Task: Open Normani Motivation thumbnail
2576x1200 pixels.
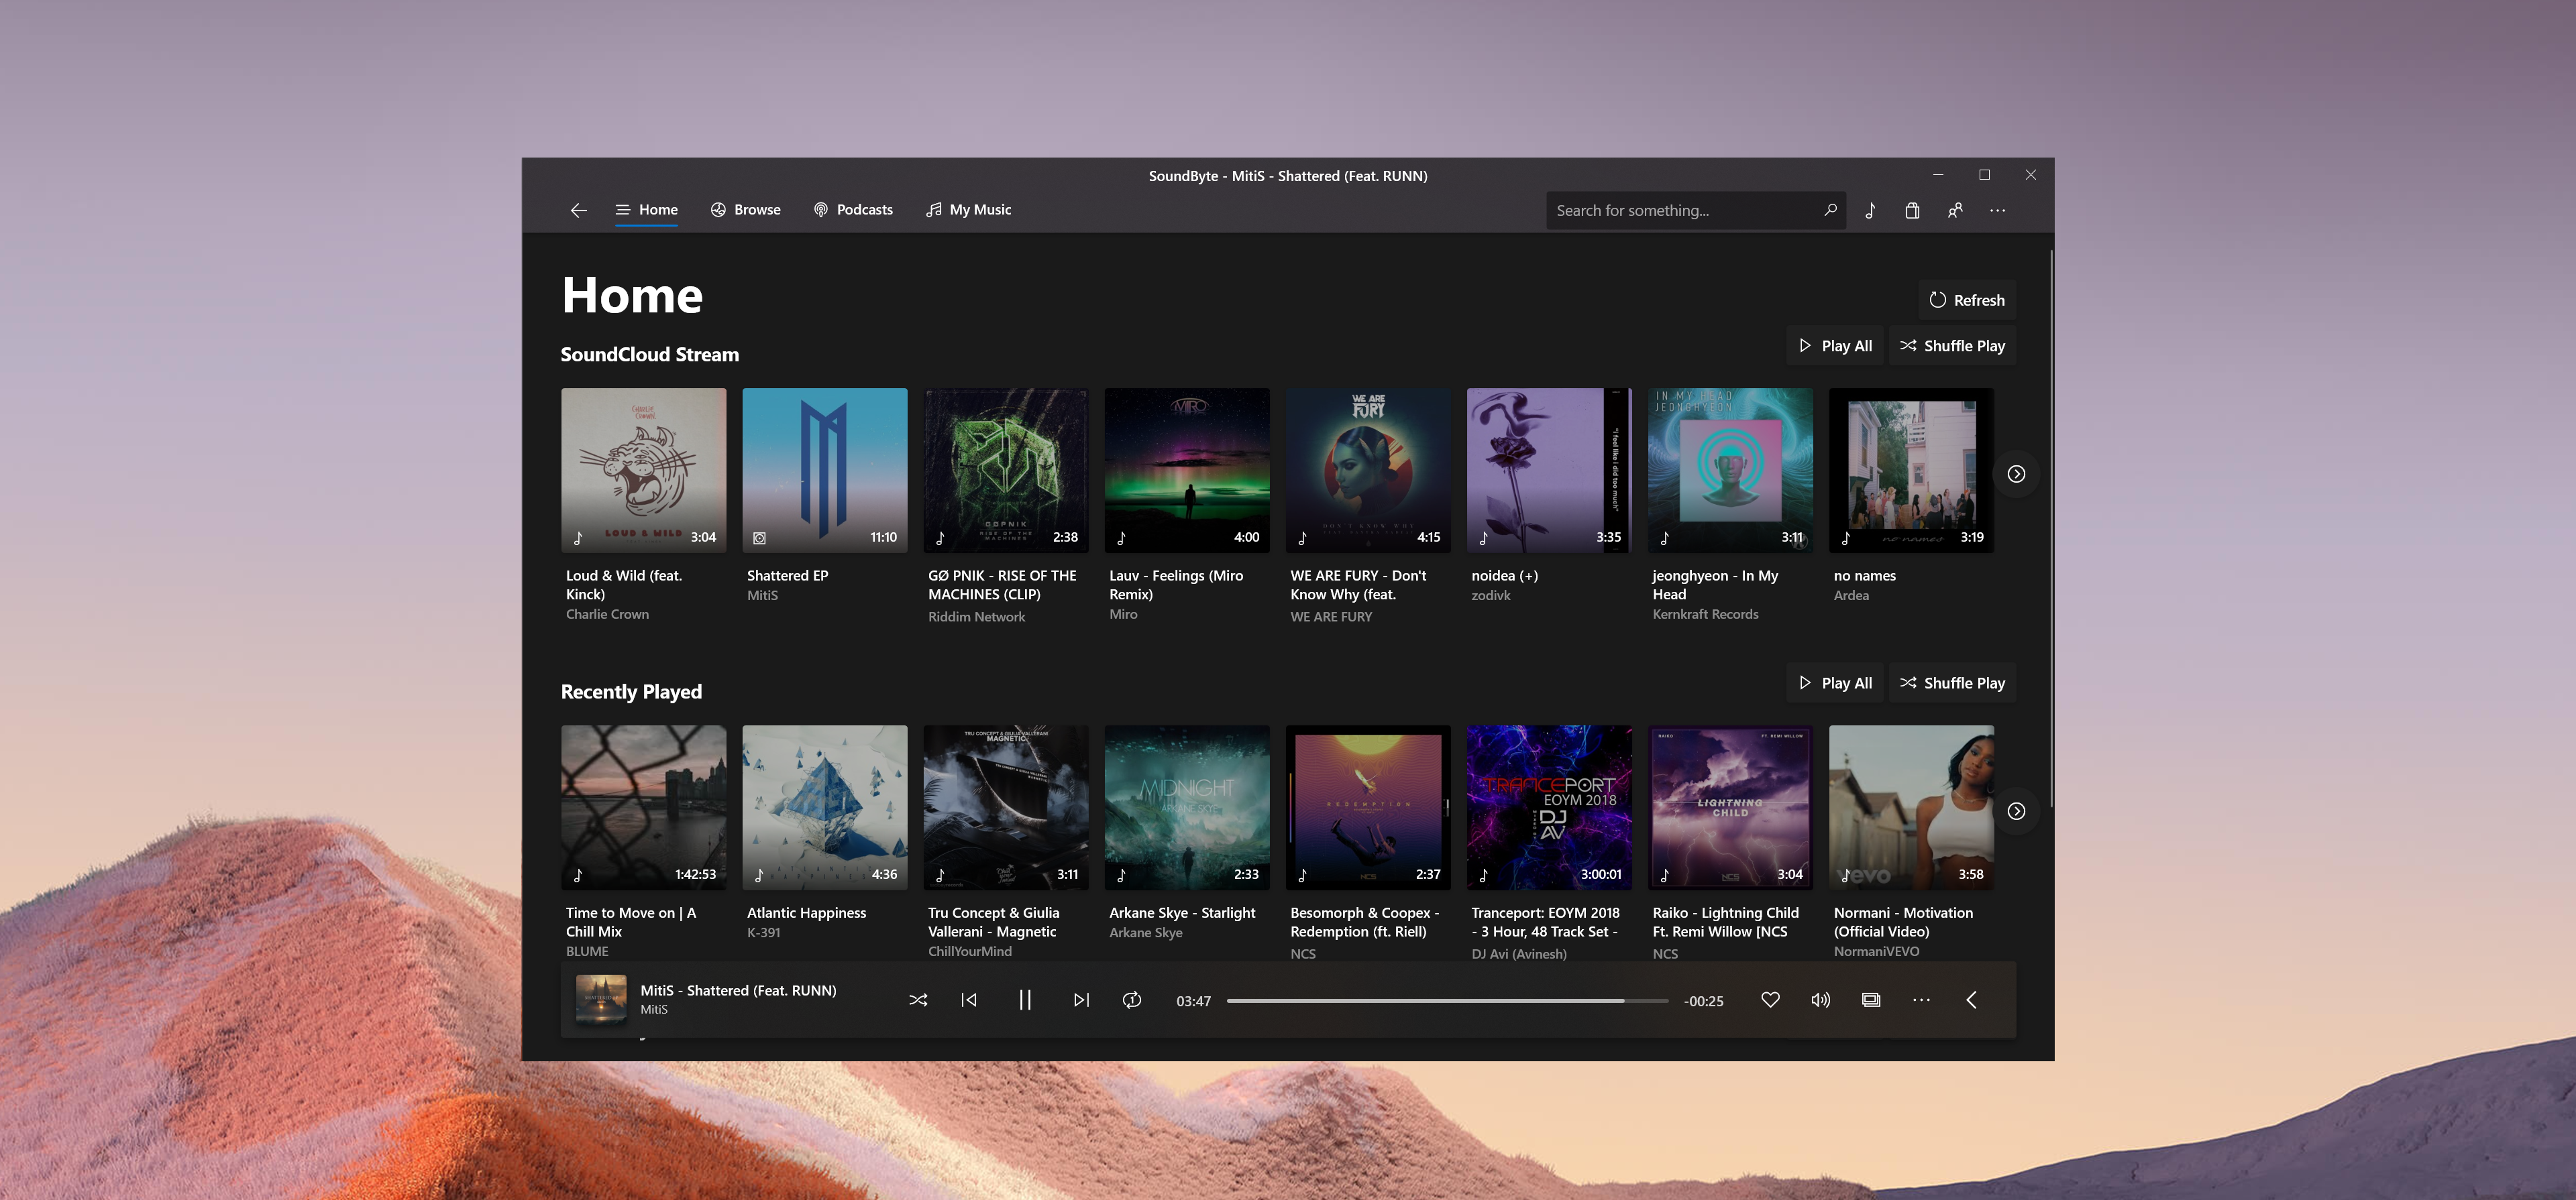Action: (1911, 808)
